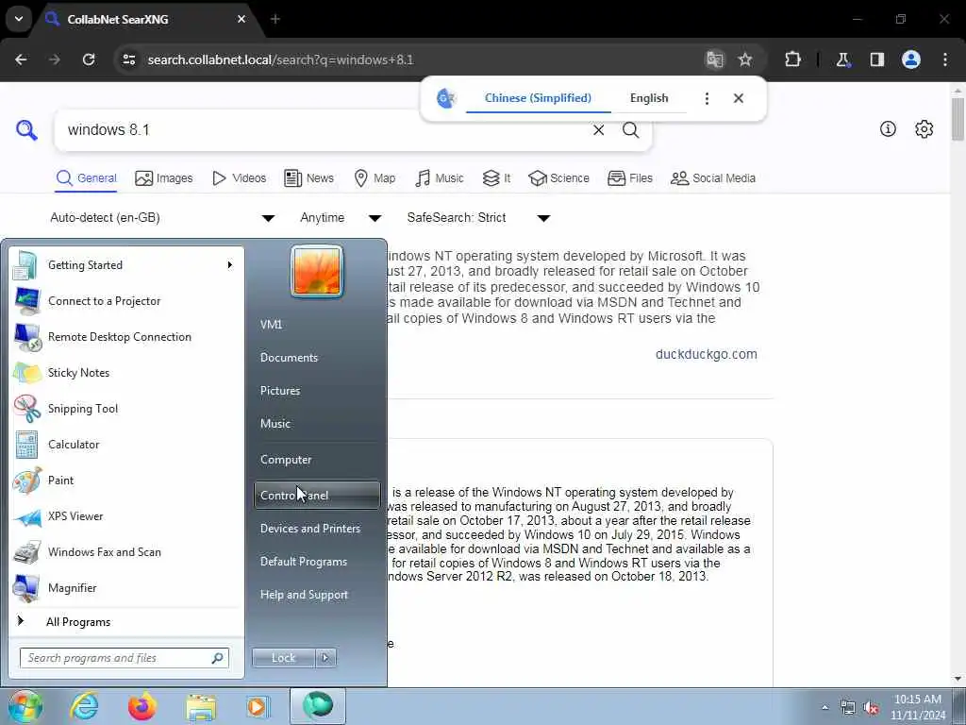Open the Anytime time range dropdown
This screenshot has width=966, height=725.
tap(341, 218)
